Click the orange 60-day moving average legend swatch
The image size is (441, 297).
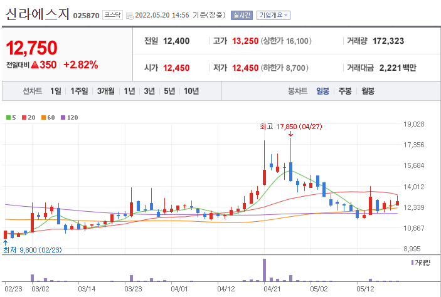43,117
